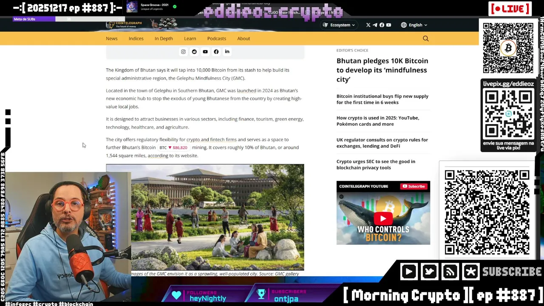The image size is (544, 306).
Task: Open the Indices menu
Action: [x=136, y=39]
